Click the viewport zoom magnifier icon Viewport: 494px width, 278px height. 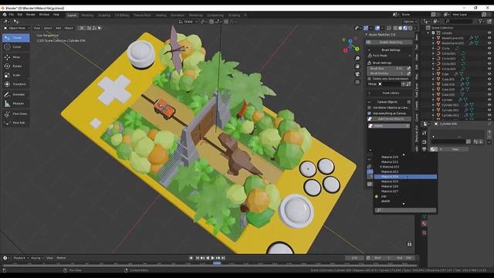[x=357, y=59]
